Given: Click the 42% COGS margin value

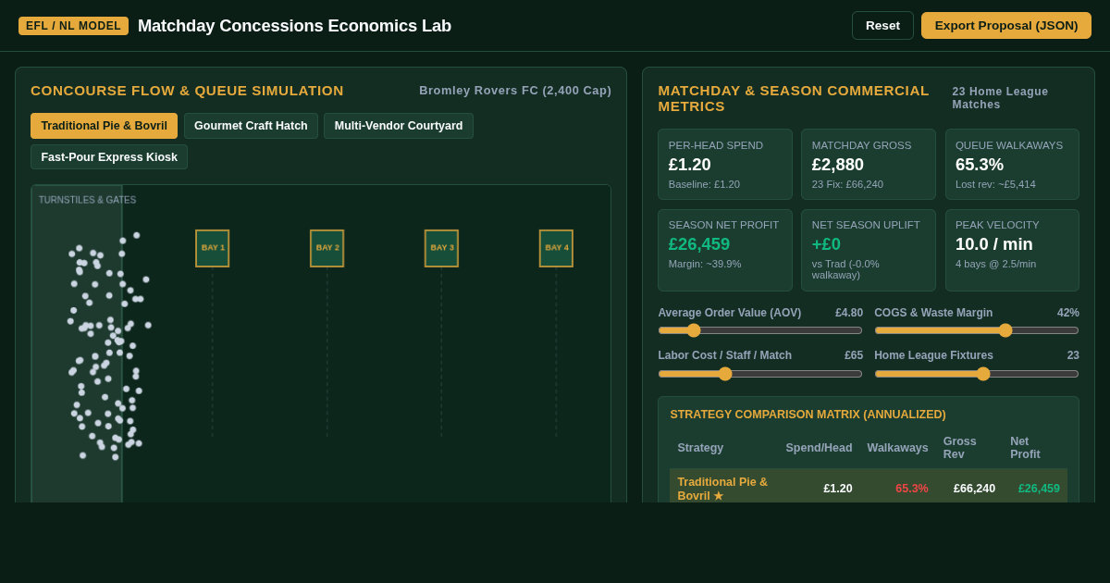Looking at the screenshot, I should [x=1068, y=313].
